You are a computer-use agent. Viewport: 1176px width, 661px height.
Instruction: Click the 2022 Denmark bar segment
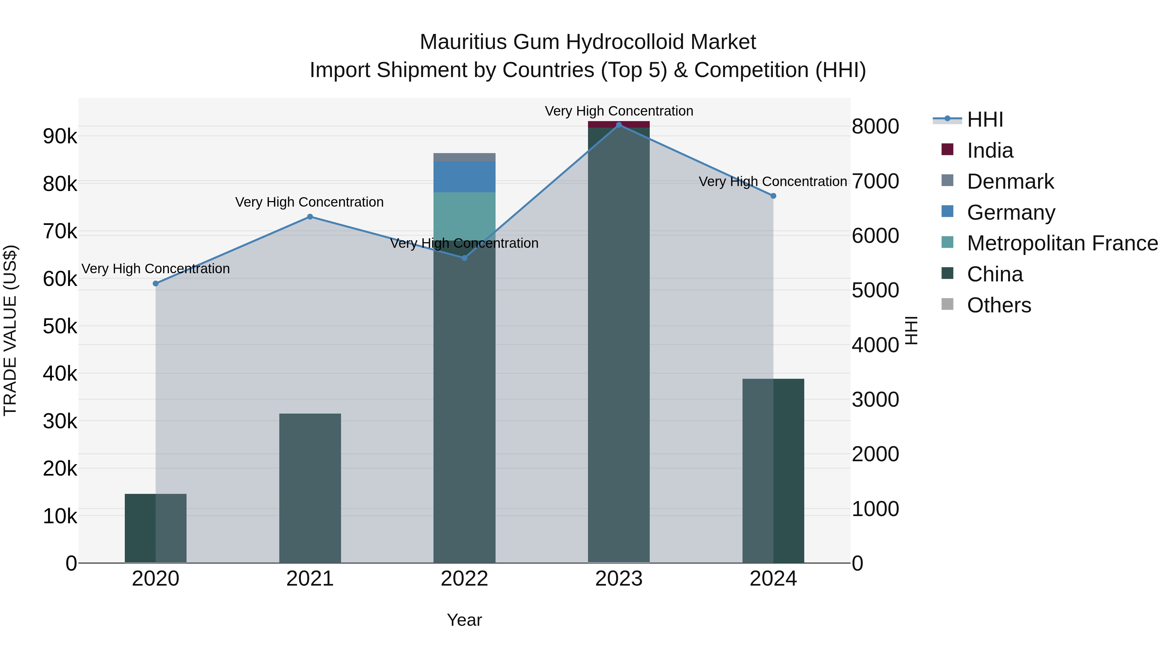(x=465, y=157)
